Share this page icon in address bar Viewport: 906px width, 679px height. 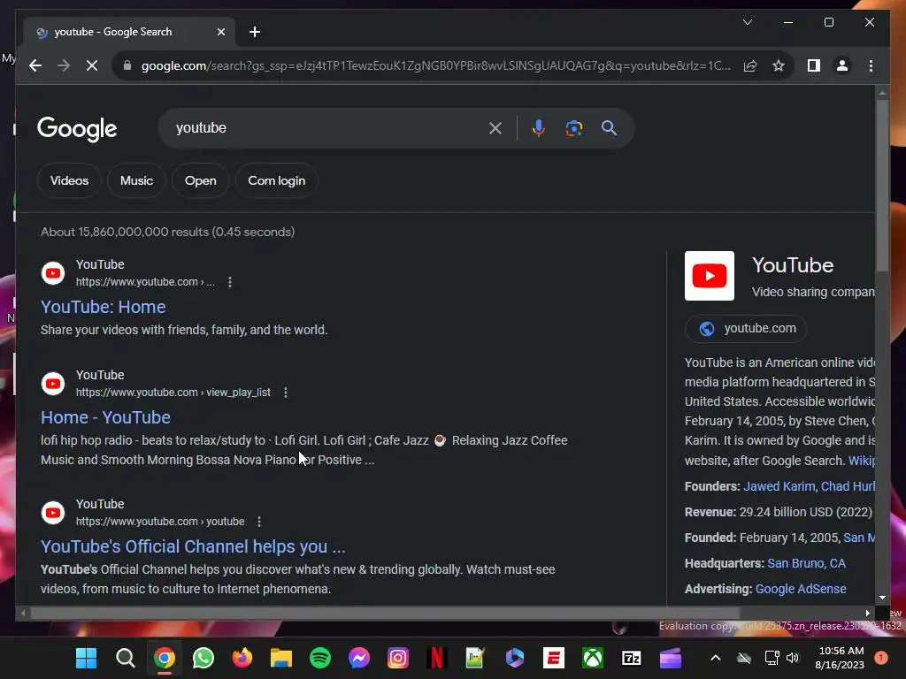click(750, 65)
